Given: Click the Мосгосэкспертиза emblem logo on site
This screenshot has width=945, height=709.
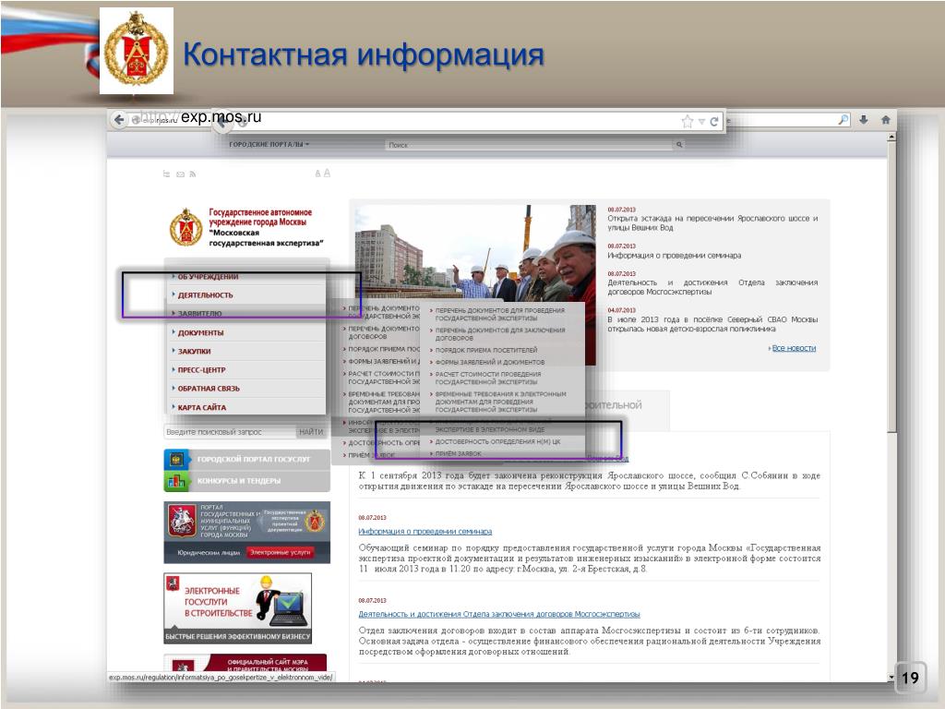Looking at the screenshot, I should point(185,227).
